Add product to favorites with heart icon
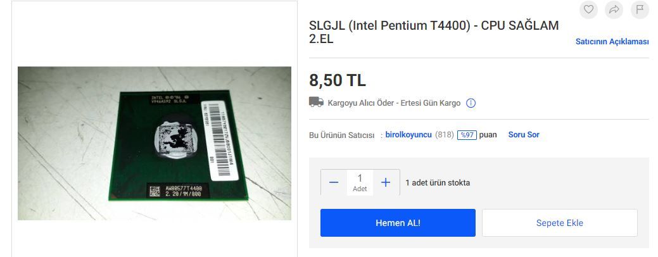658x257 pixels. (588, 9)
